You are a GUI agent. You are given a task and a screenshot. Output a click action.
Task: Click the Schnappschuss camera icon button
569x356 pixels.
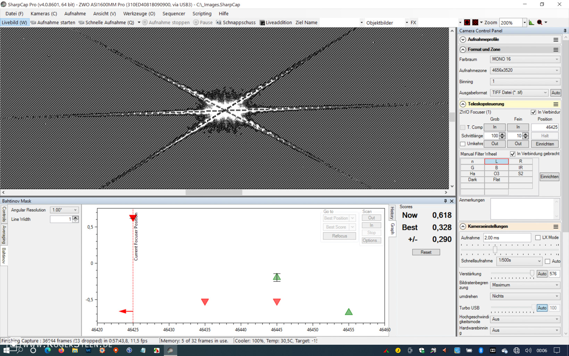(x=236, y=23)
